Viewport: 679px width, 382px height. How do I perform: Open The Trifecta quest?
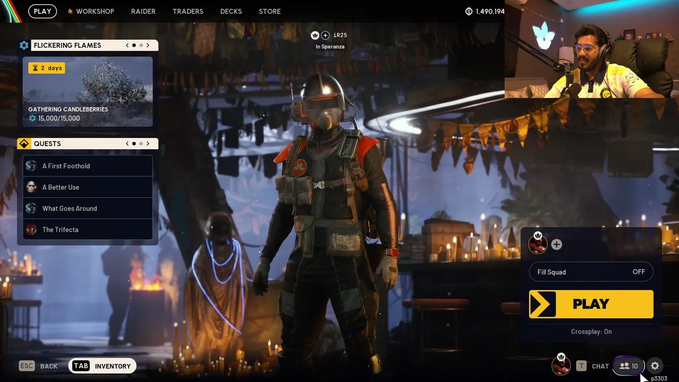click(88, 230)
